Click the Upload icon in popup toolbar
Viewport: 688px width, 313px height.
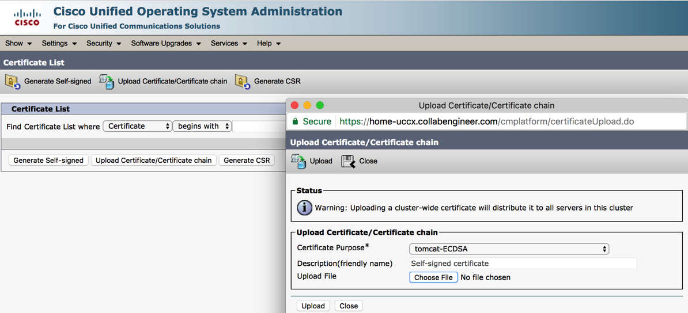pyautogui.click(x=298, y=161)
